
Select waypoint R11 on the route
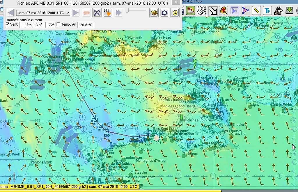tap(96, 120)
